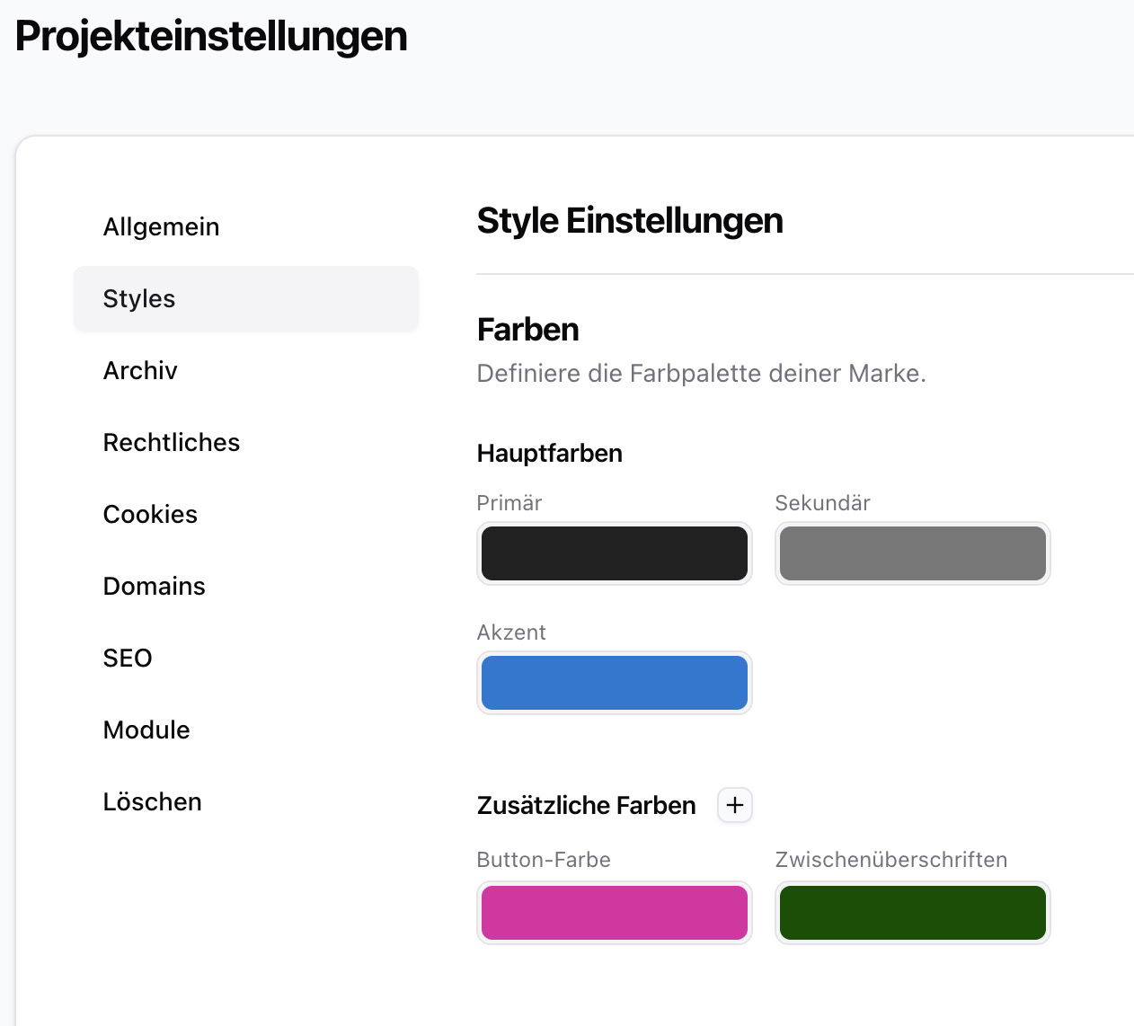Pick the green Zwischenüberschriften color
The height and width of the screenshot is (1026, 1134).
pyautogui.click(x=912, y=913)
